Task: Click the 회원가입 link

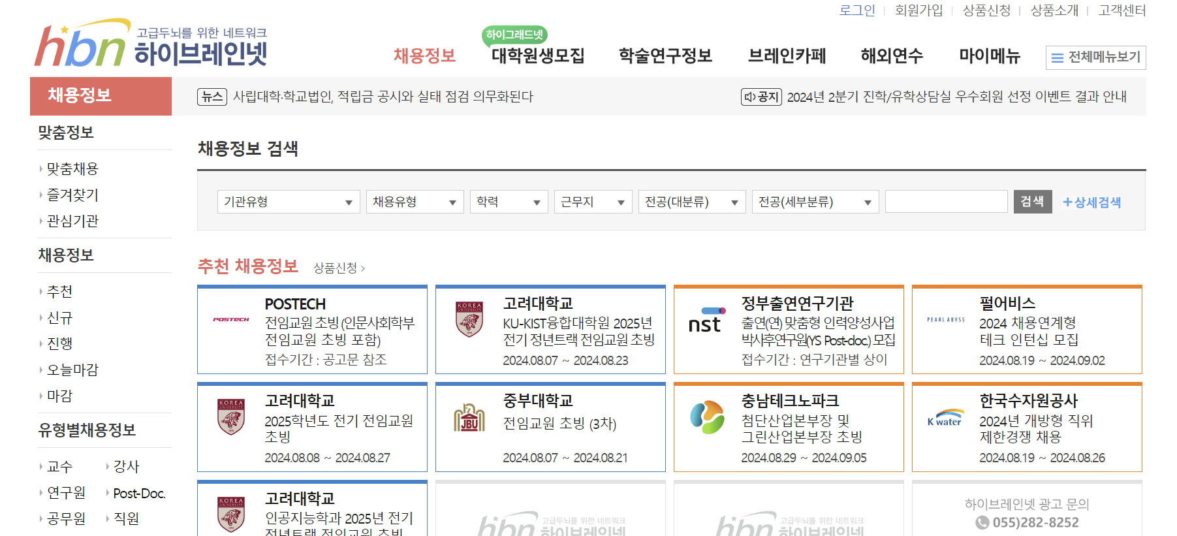Action: [919, 10]
